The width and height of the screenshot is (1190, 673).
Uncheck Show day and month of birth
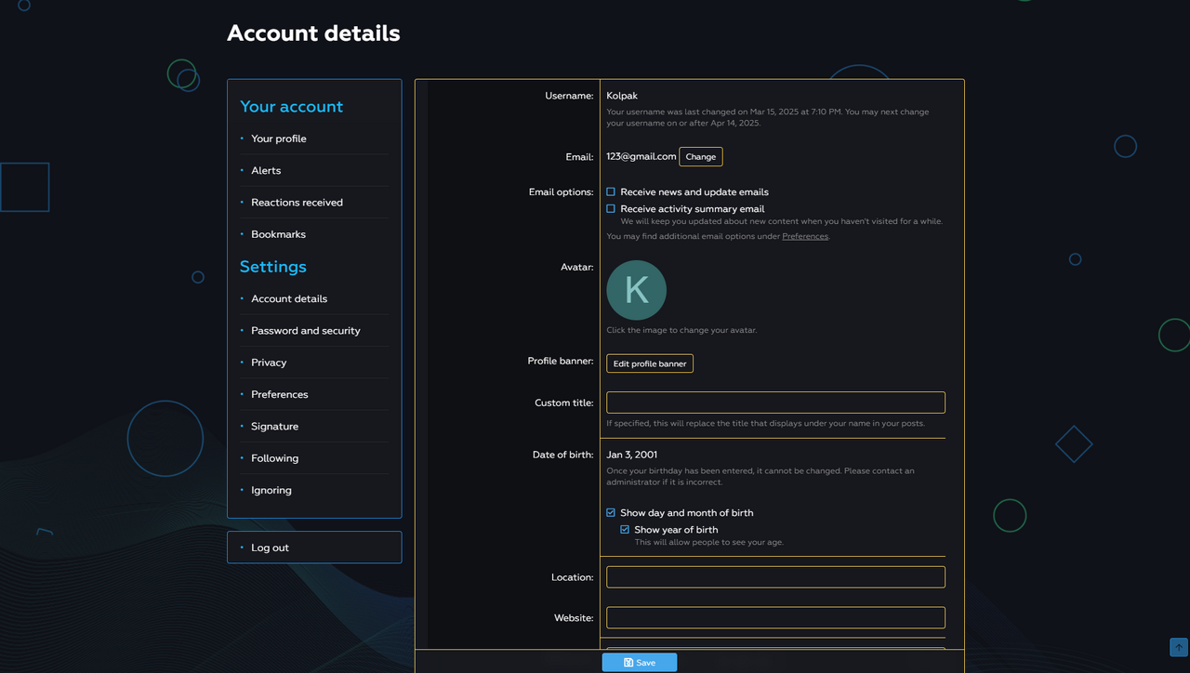pos(611,513)
